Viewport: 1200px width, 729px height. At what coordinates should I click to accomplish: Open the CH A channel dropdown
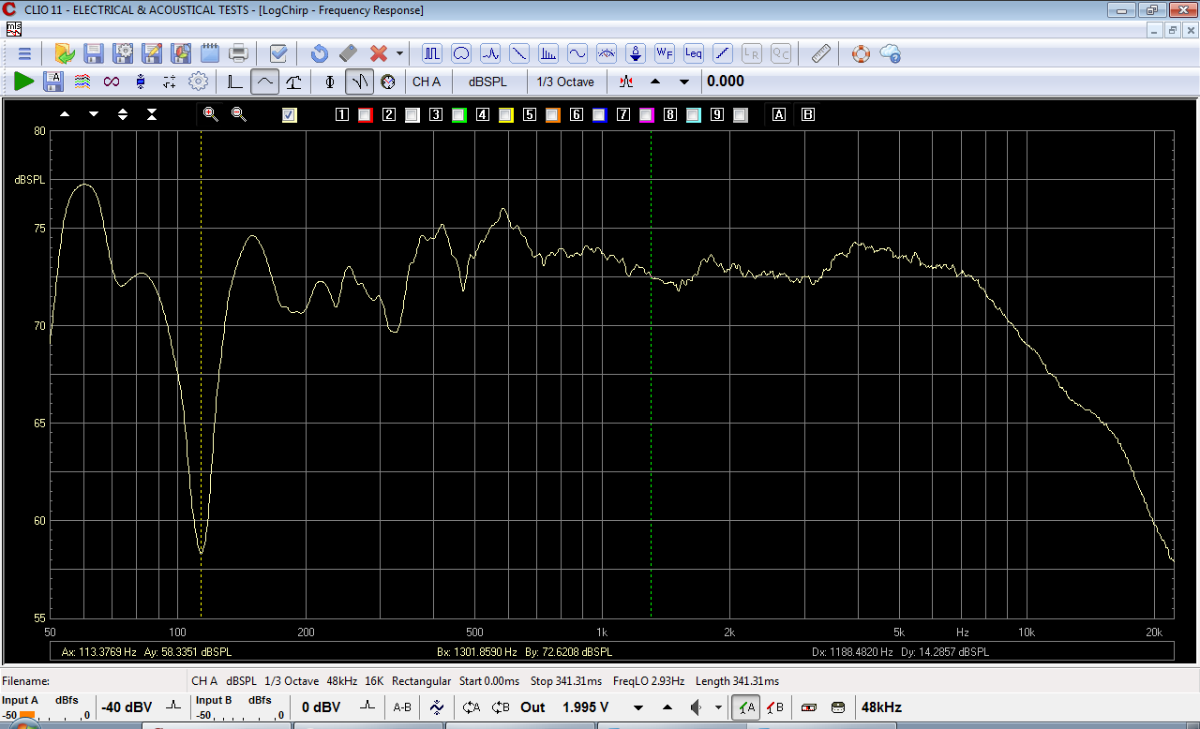click(x=427, y=82)
